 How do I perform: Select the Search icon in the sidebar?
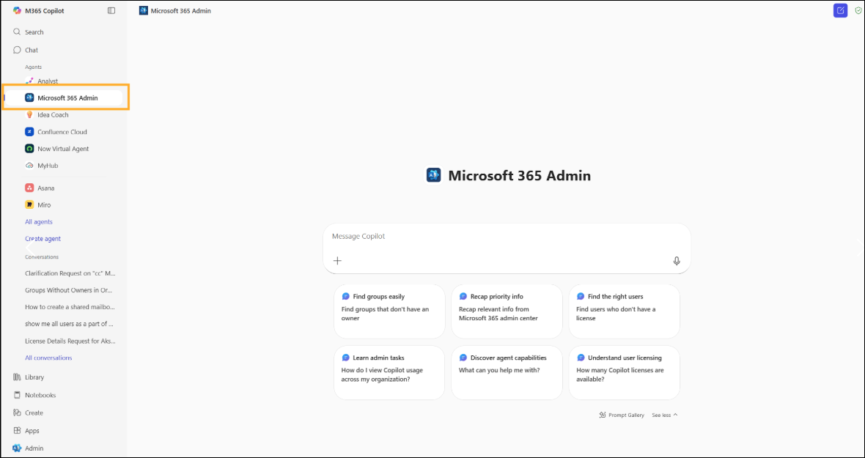[29, 32]
